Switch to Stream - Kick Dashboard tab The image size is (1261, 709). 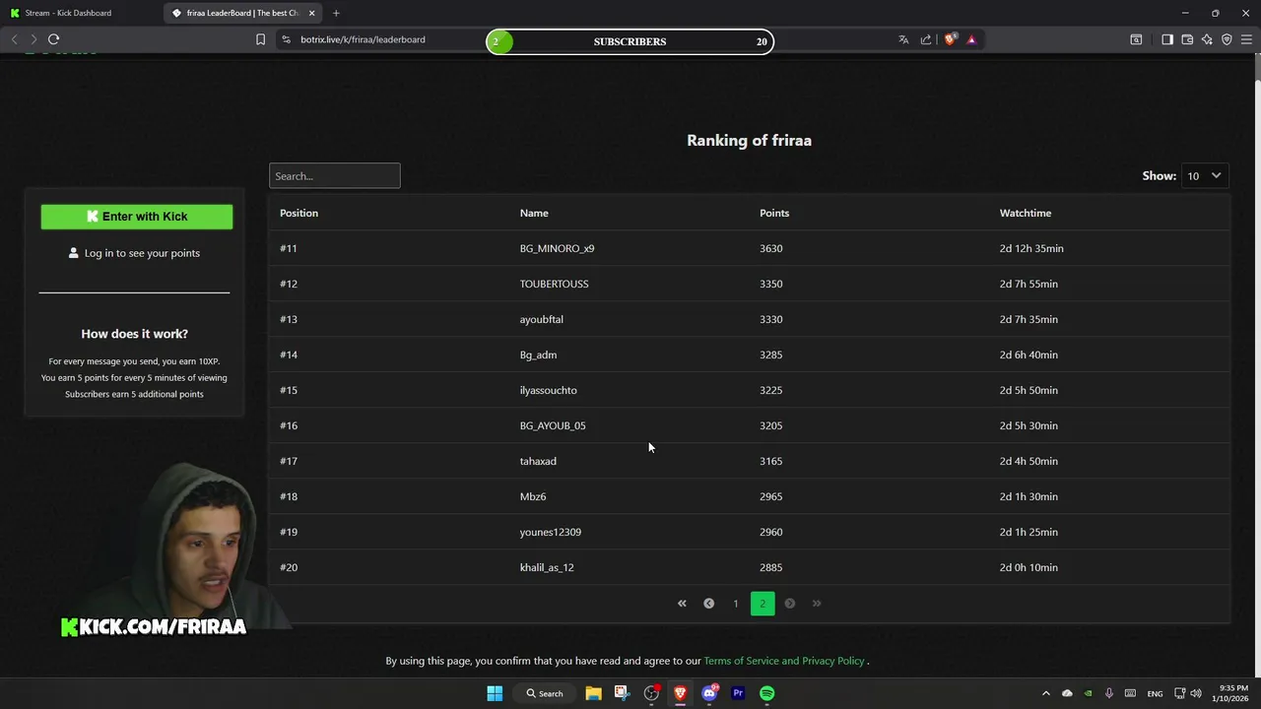click(x=81, y=13)
